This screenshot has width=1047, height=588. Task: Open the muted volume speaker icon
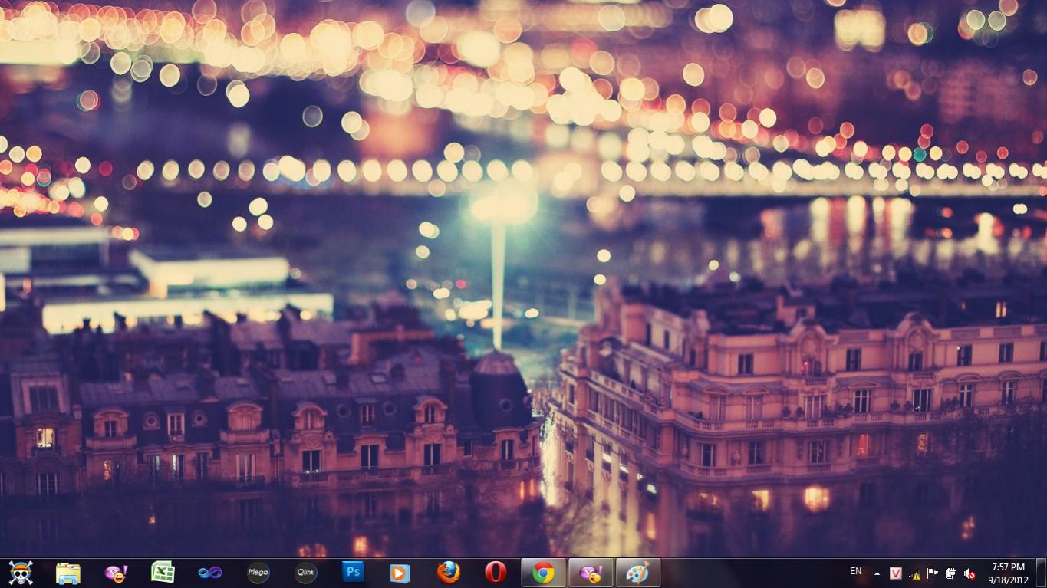970,573
